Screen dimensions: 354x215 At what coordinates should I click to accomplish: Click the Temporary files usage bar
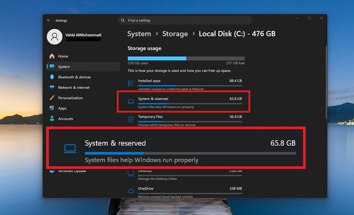(x=190, y=122)
